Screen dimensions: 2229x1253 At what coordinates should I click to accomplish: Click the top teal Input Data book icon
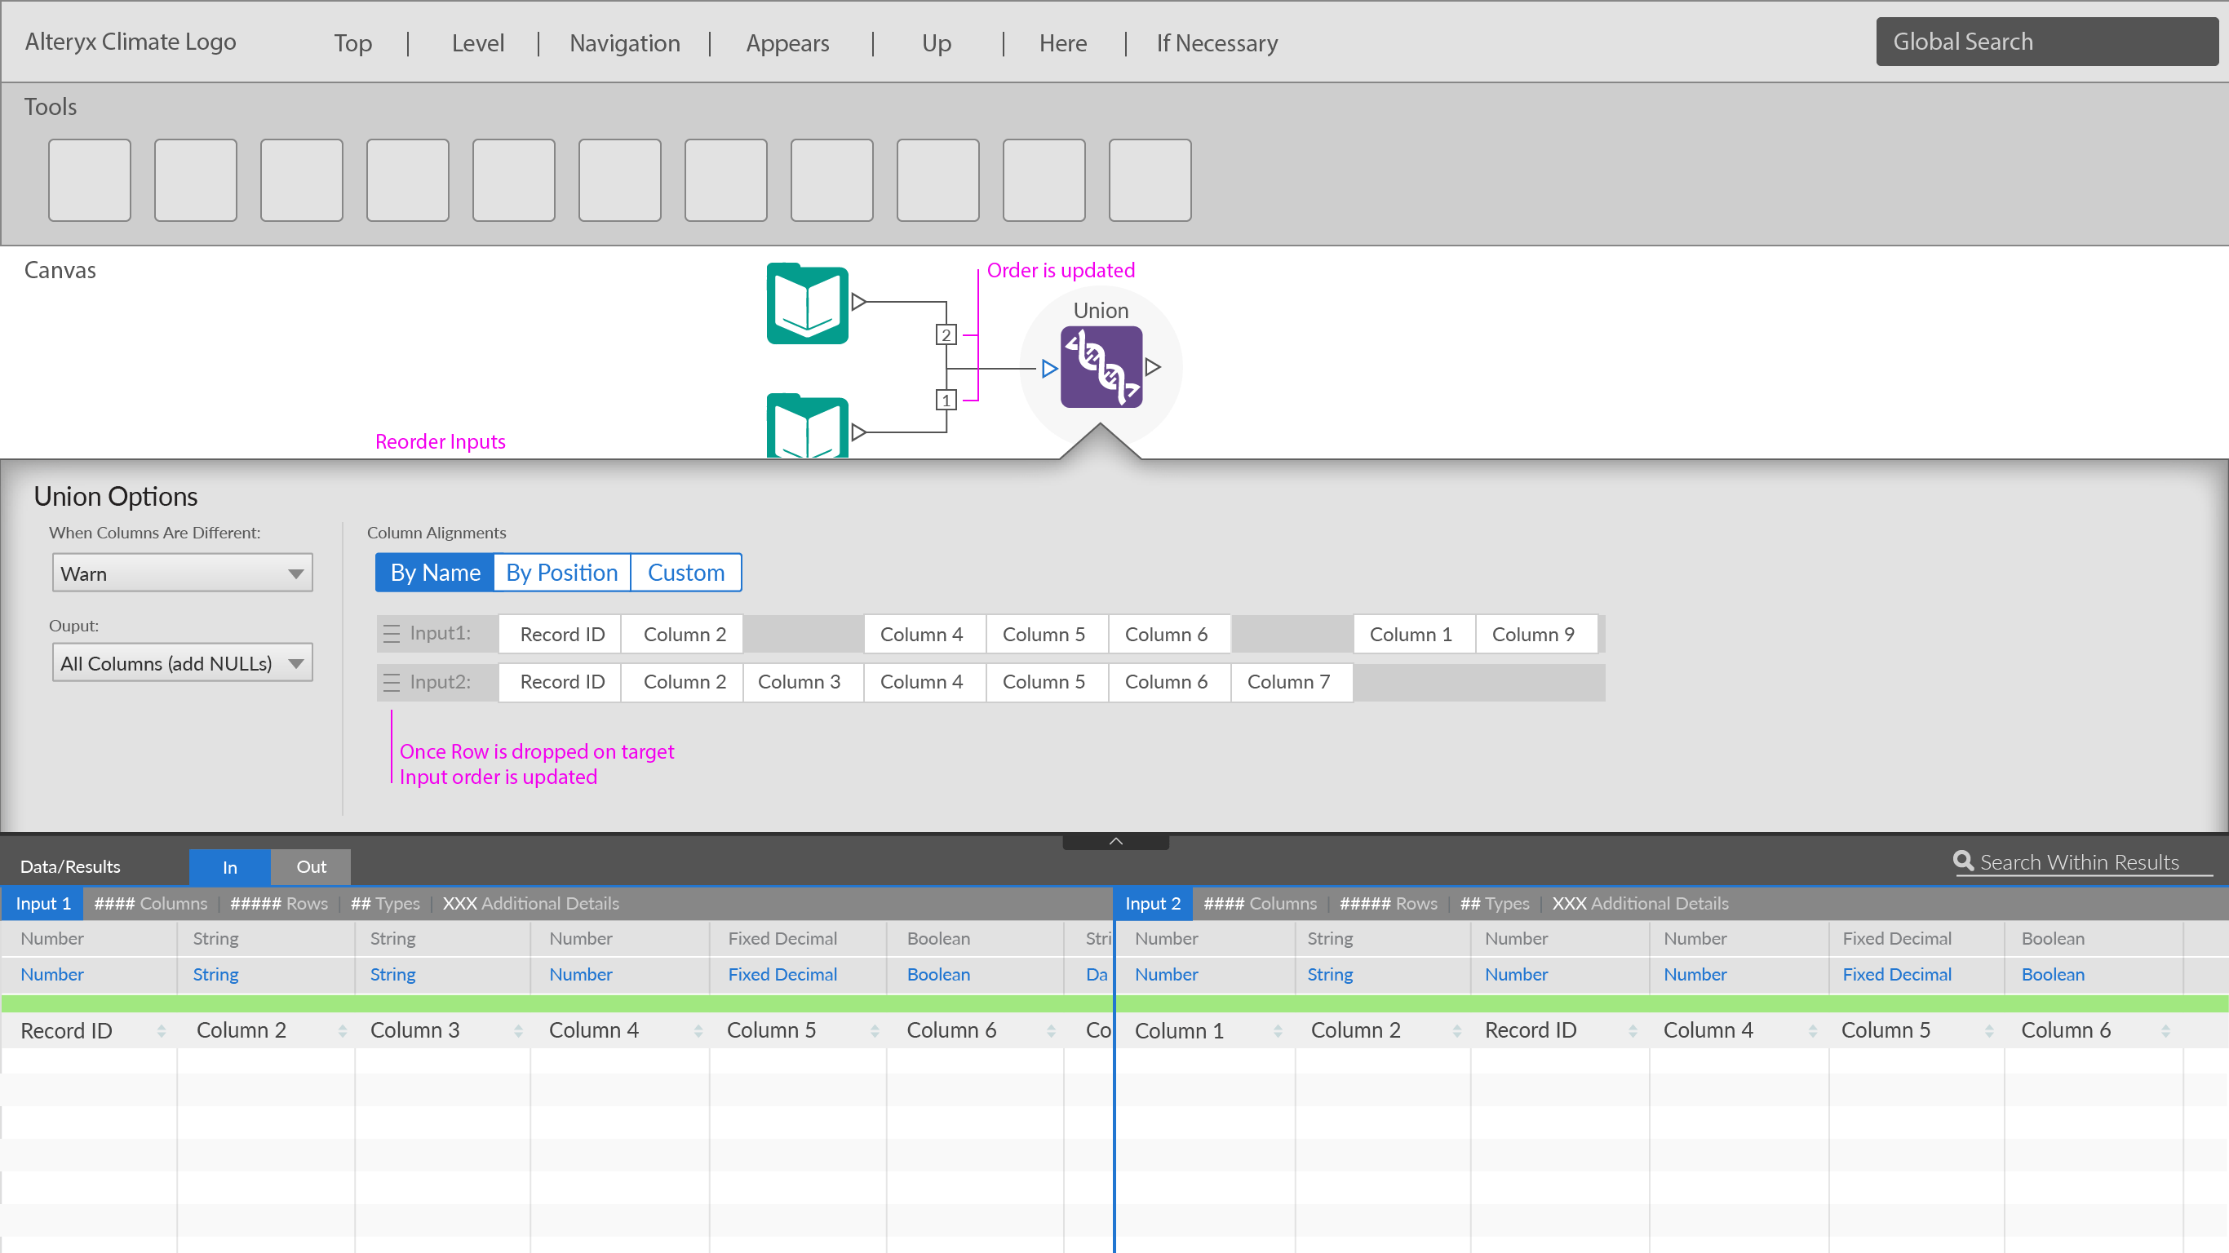click(x=806, y=303)
